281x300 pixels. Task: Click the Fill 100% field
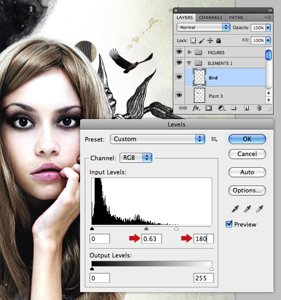pyautogui.click(x=258, y=40)
